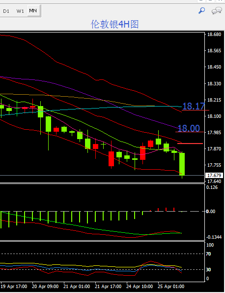Image resolution: width=225 pixels, height=293 pixels.
Task: Click the 18.450 price scale value
Action: click(214, 67)
